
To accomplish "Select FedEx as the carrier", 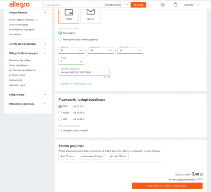I will tap(60, 113).
